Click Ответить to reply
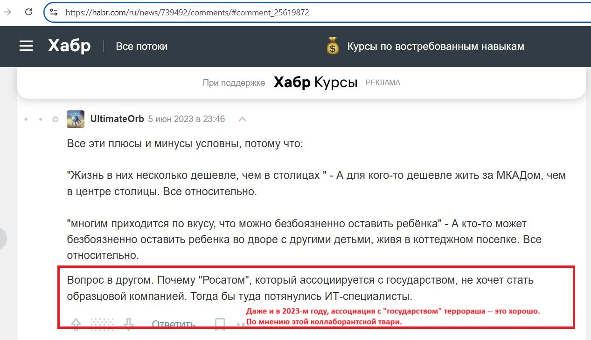Viewport: 591px width, 340px height. (x=174, y=324)
